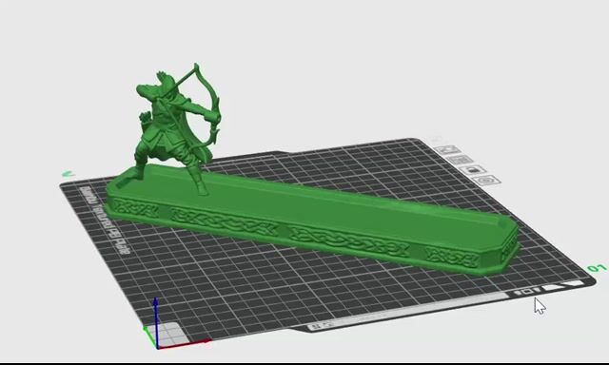Click the light grey origin corner square

171,335
